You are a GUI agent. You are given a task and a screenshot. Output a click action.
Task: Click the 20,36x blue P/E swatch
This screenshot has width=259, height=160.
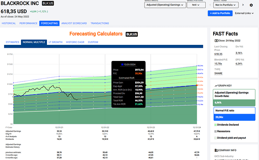tap(234, 117)
